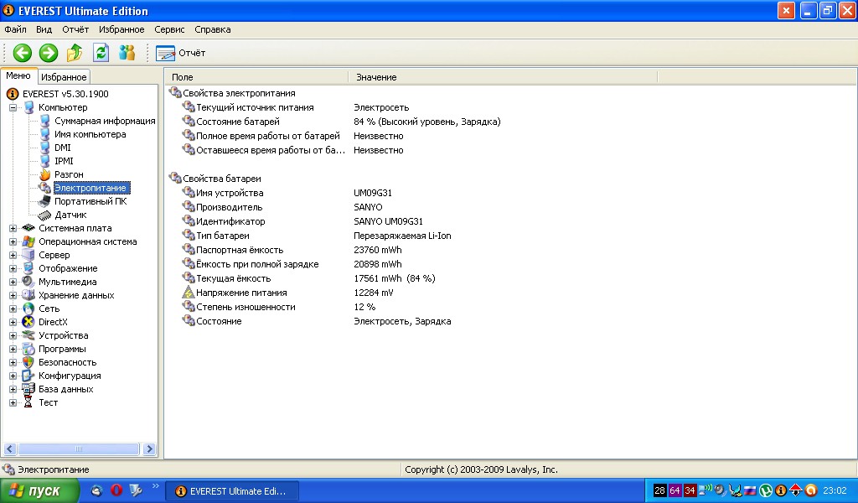This screenshot has width=858, height=503.
Task: Click the sidebar horizontal scrollbar right arrow
Action: coord(149,449)
